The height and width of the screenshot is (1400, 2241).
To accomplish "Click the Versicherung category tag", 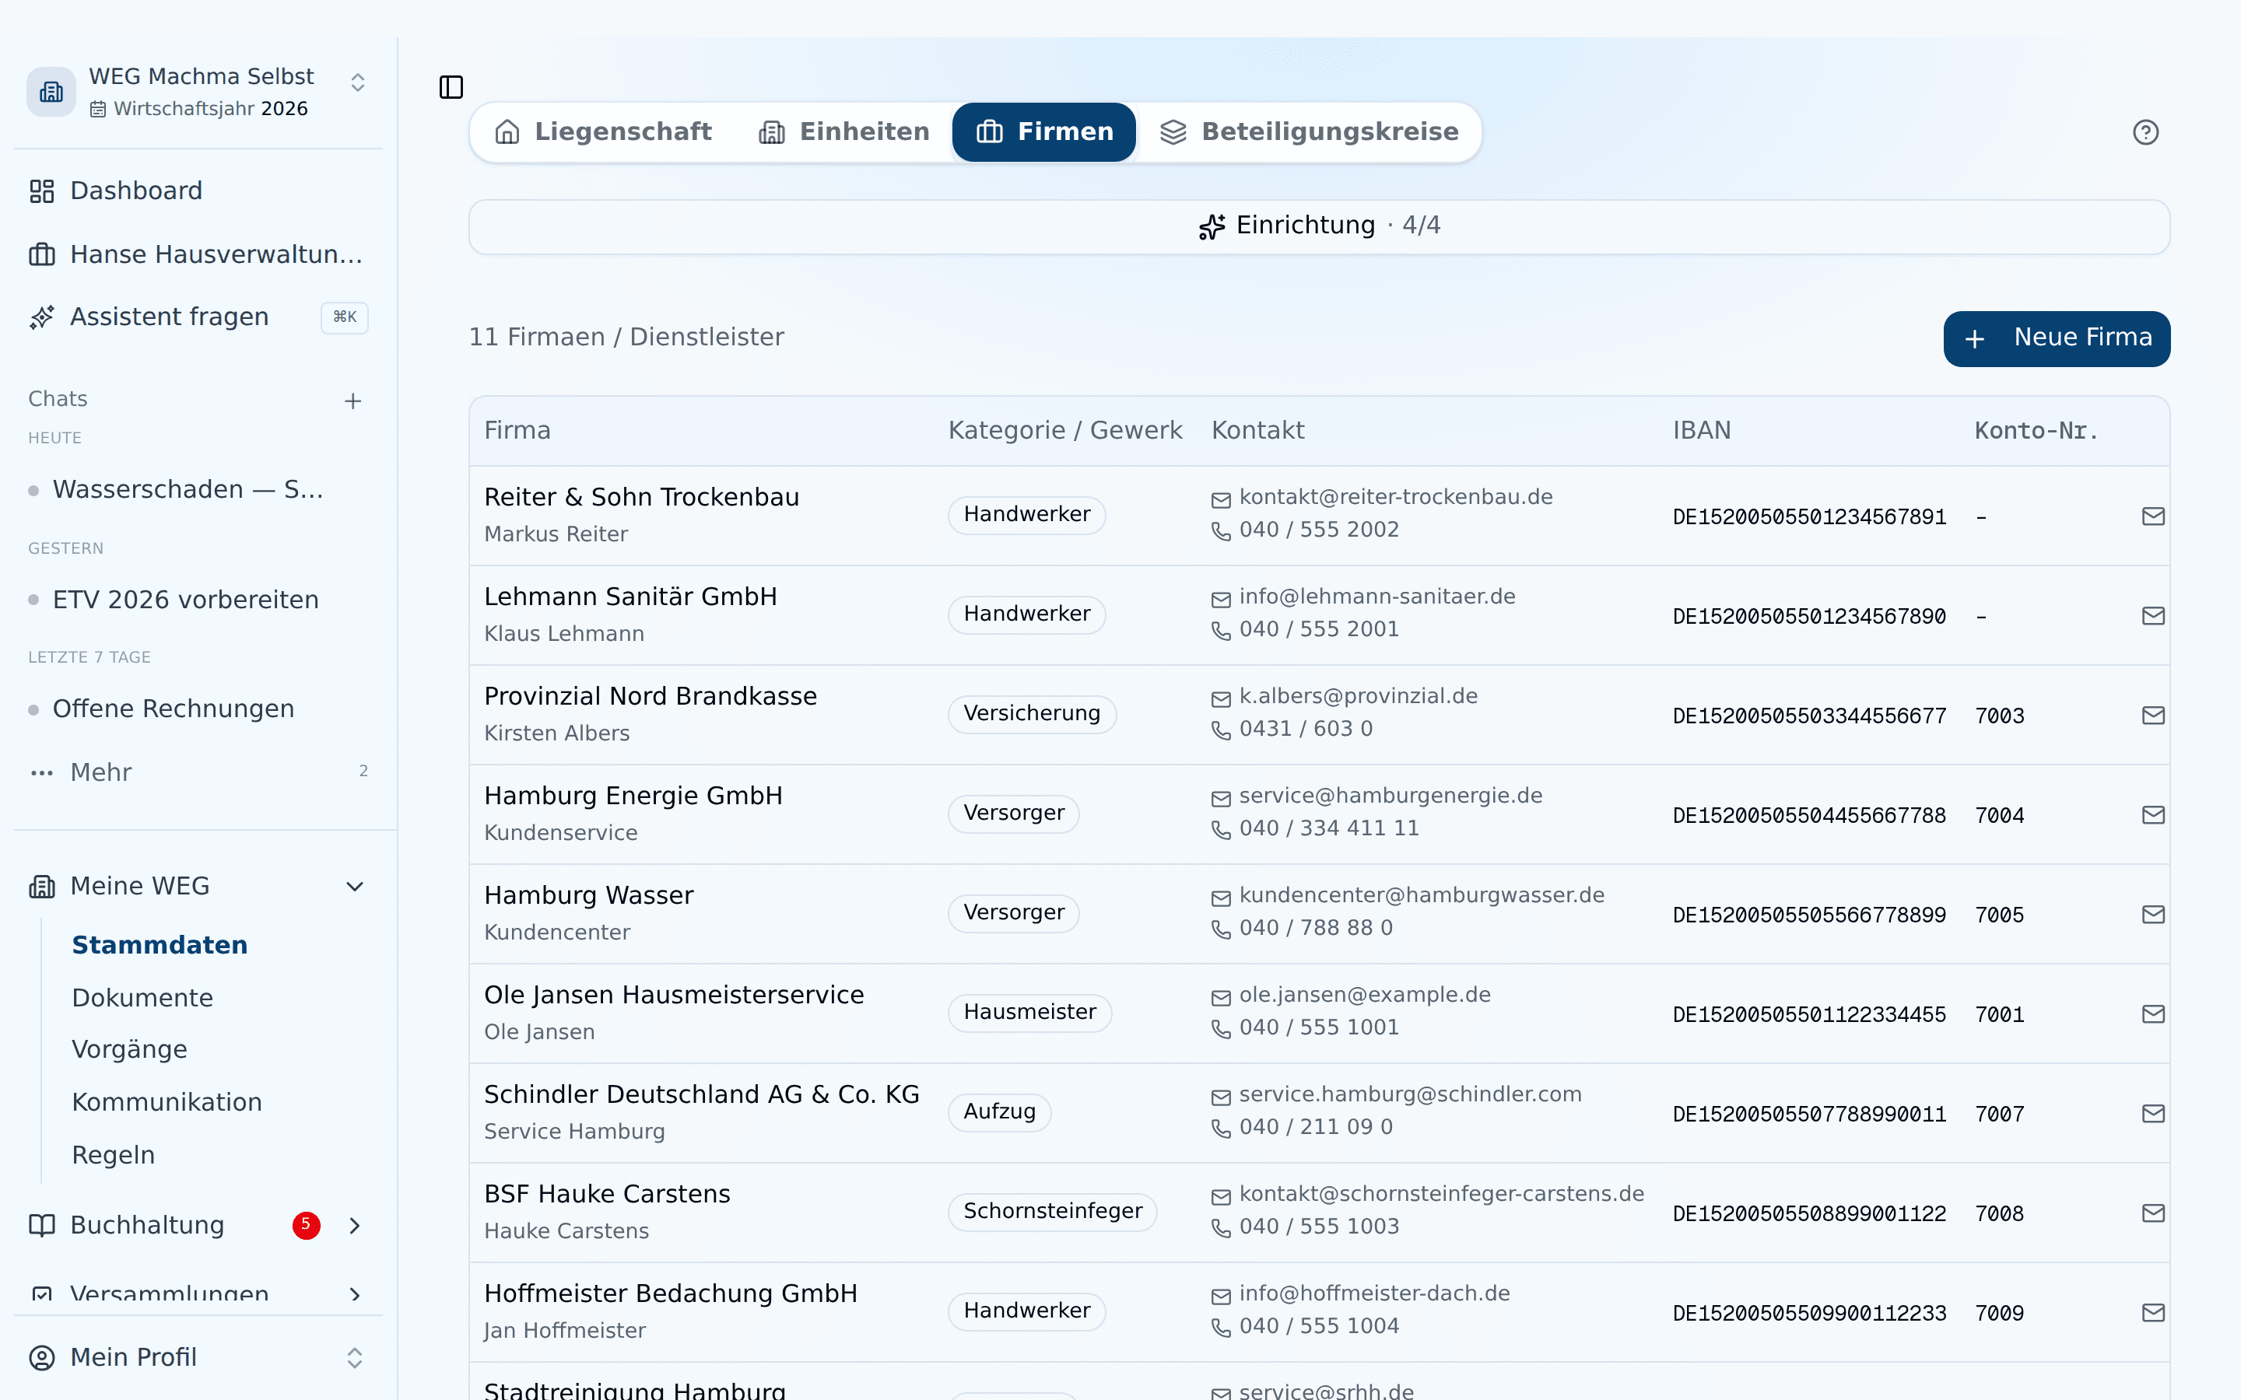I will 1032,714.
